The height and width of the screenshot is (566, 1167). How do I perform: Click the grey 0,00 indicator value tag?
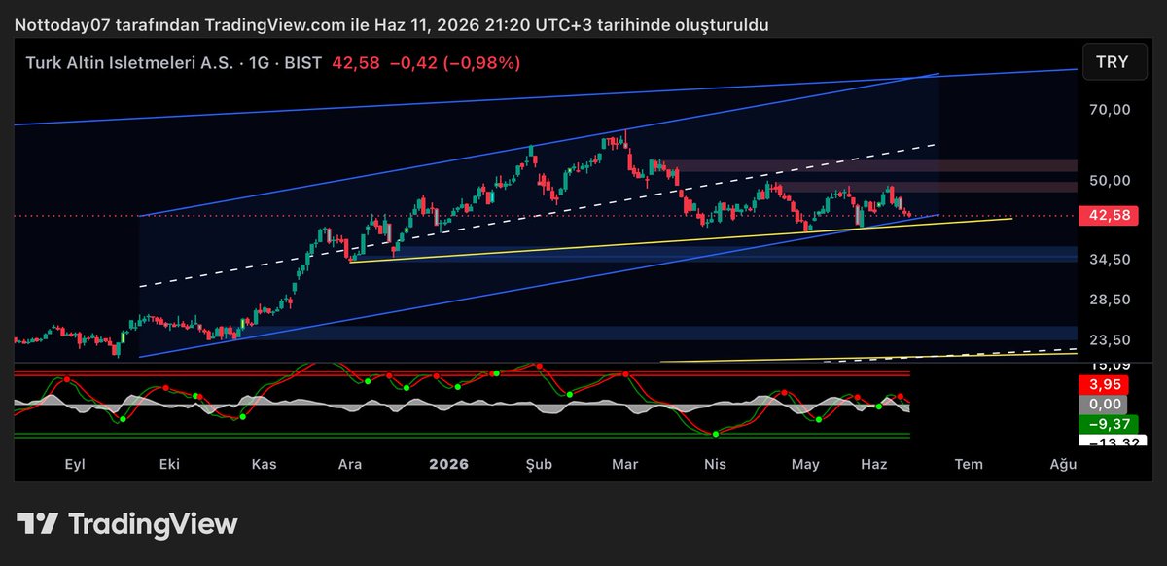(1105, 405)
